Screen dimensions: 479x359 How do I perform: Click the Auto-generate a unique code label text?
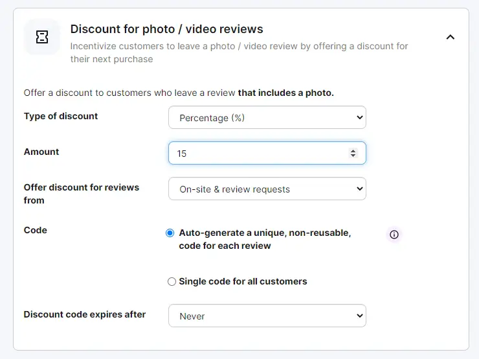click(265, 239)
